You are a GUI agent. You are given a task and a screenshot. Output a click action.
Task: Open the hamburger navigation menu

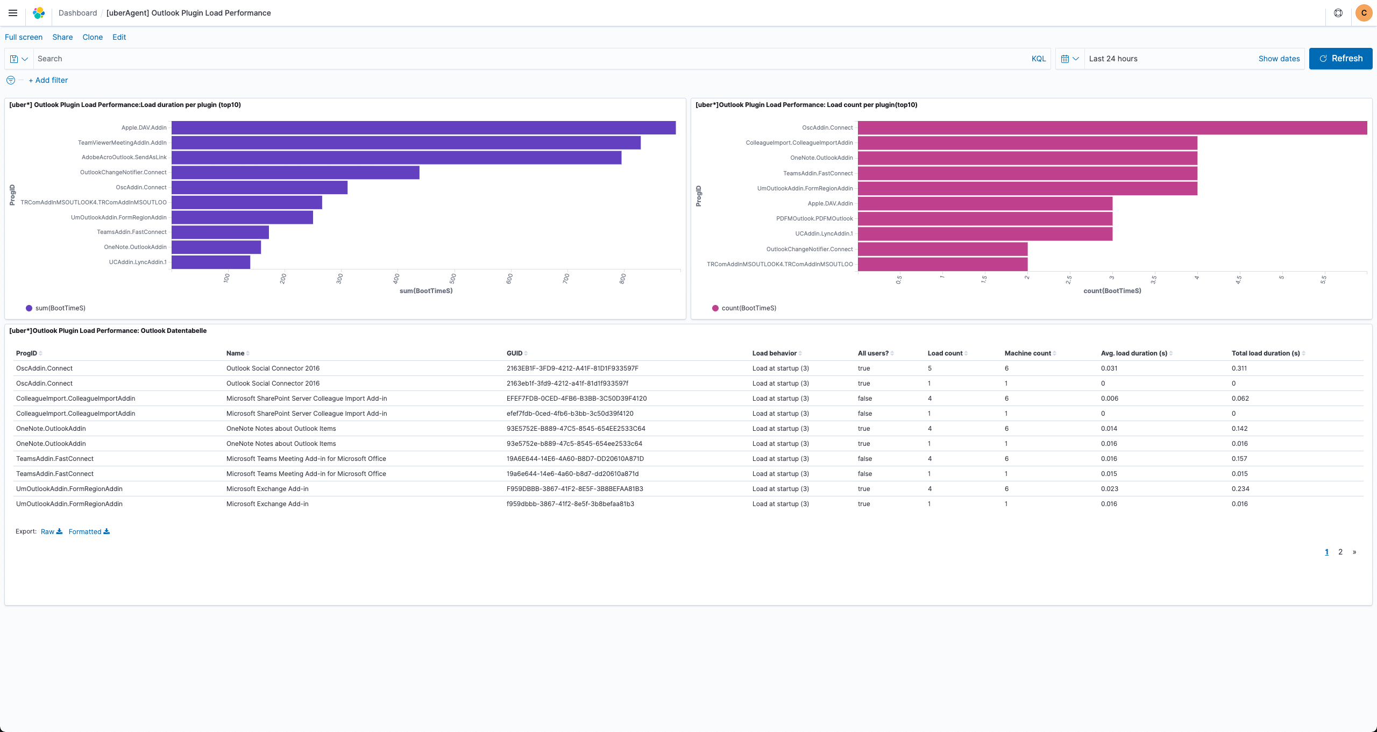13,13
